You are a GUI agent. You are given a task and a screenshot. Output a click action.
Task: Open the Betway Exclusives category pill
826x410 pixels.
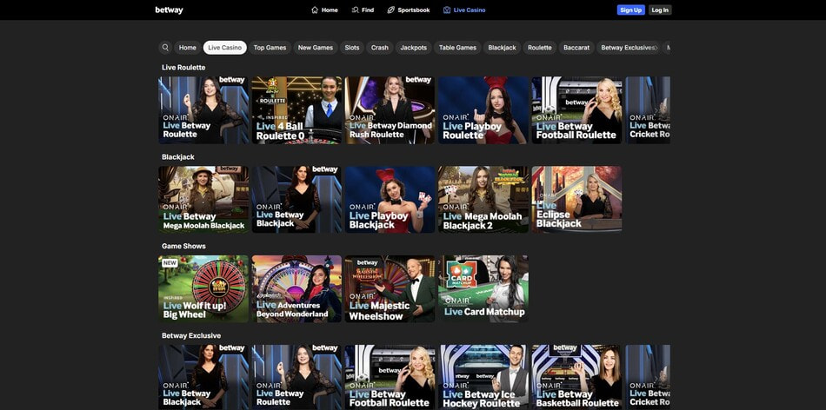point(628,48)
